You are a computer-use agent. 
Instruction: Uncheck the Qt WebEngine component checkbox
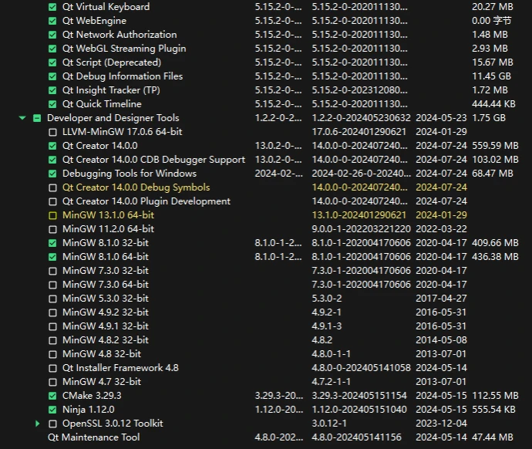(x=52, y=21)
